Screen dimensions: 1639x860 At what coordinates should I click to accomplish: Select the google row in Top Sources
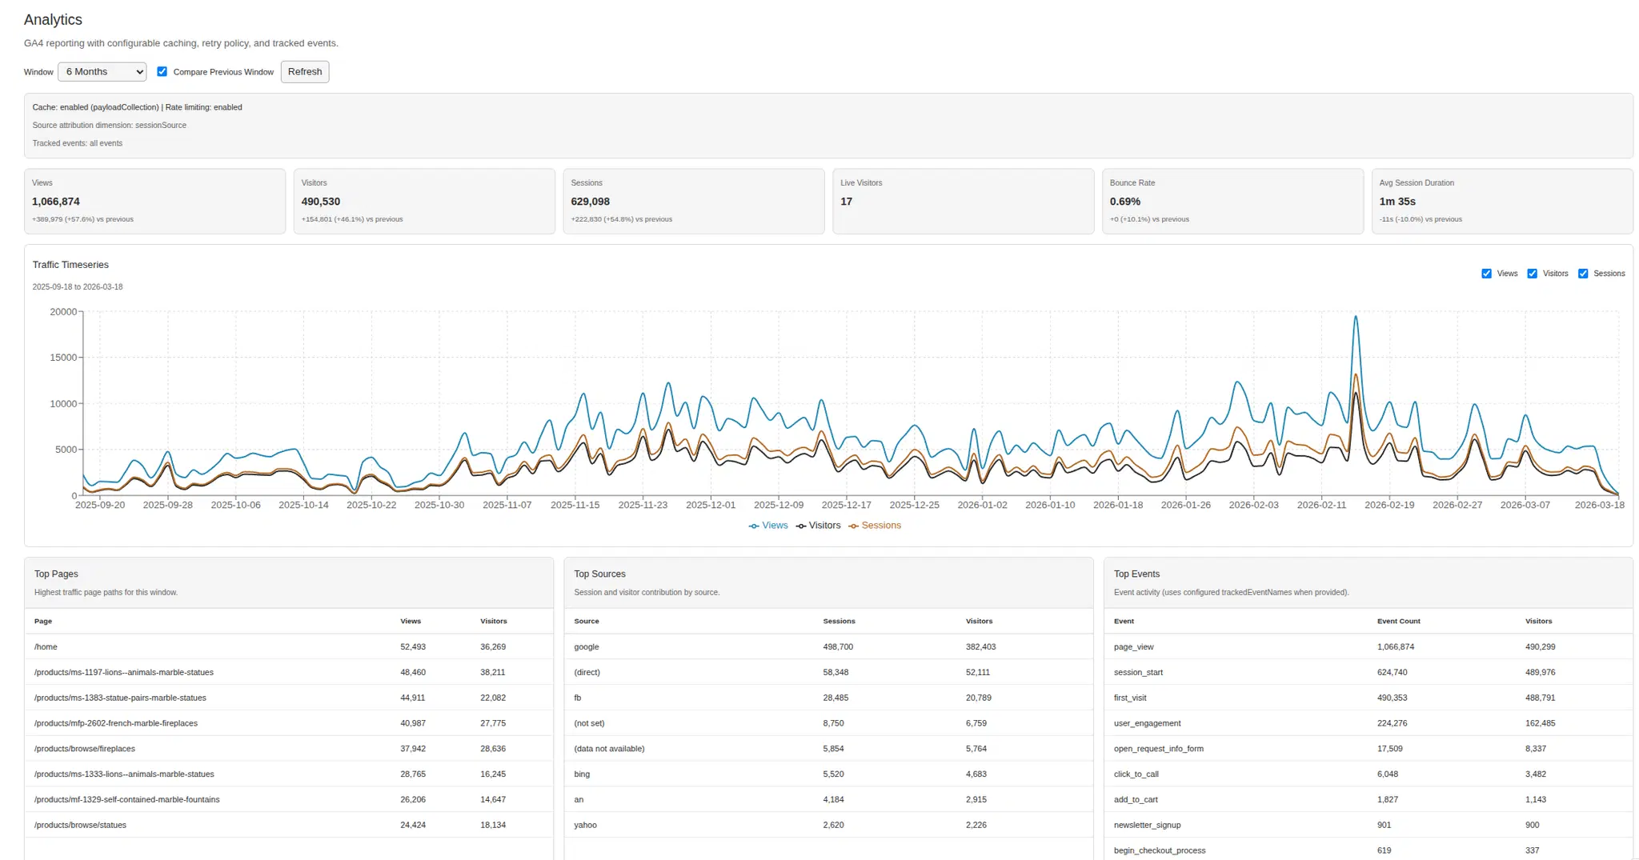585,646
